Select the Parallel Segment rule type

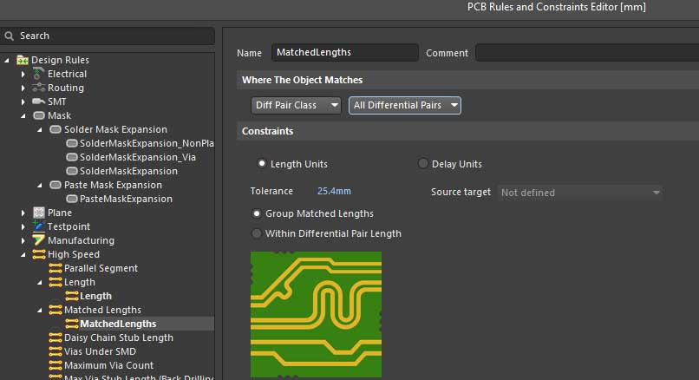[101, 268]
